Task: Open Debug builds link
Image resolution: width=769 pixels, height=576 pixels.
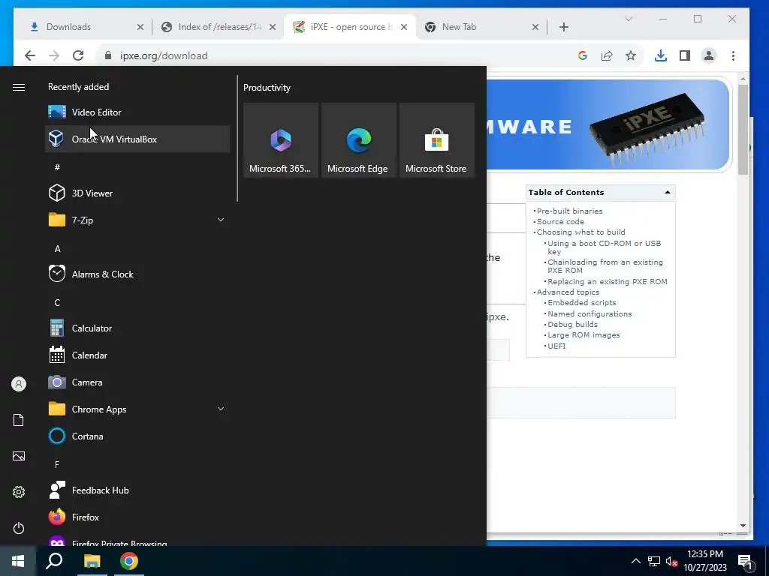Action: pyautogui.click(x=572, y=324)
